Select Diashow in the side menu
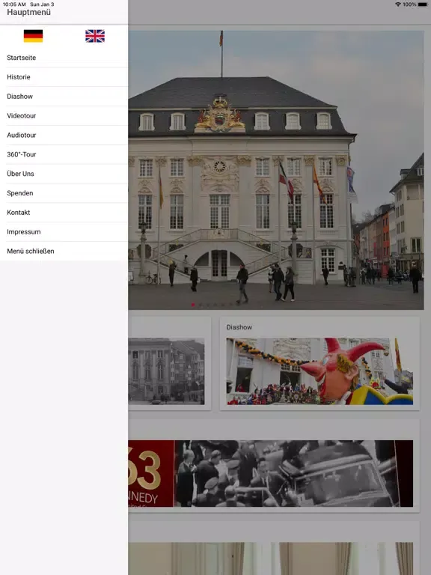The height and width of the screenshot is (575, 431). tap(64, 97)
